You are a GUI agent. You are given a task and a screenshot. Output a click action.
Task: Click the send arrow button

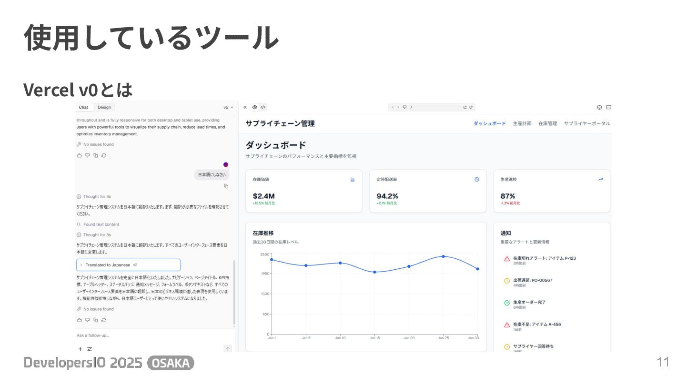228,349
